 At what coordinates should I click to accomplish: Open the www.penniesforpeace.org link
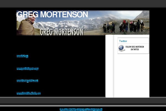(x=27, y=69)
